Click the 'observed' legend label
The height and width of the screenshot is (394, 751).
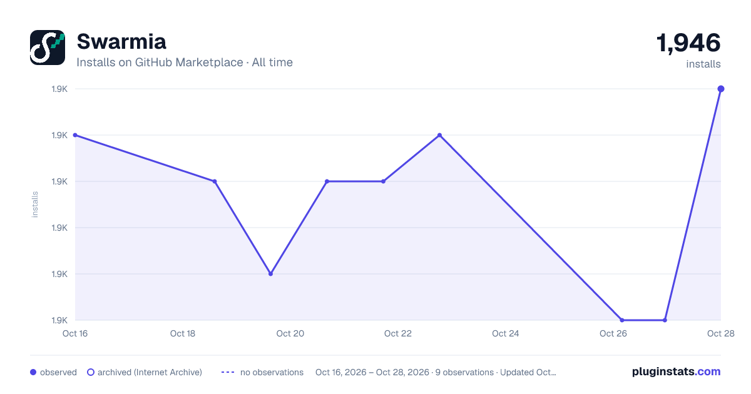pyautogui.click(x=58, y=372)
